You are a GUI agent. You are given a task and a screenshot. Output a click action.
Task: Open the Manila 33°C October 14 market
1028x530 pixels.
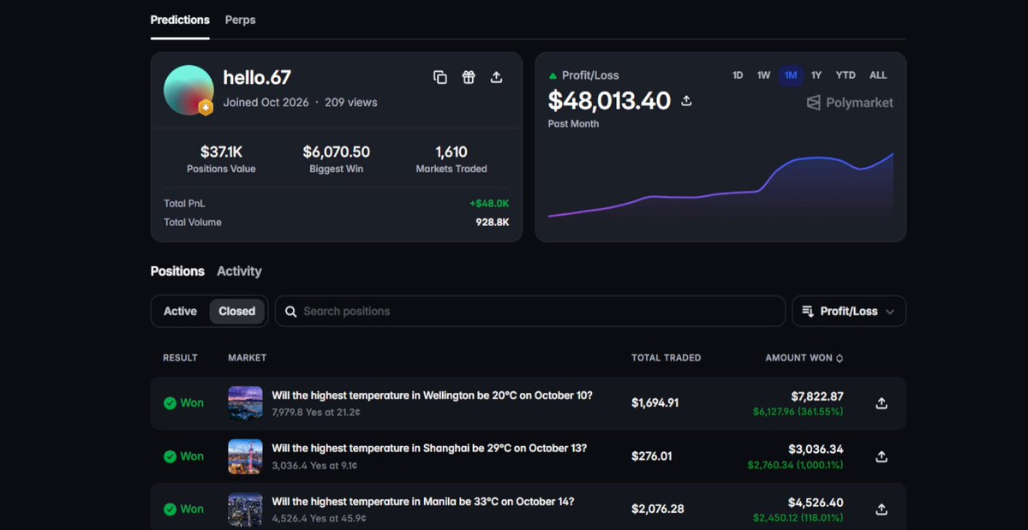click(x=423, y=502)
